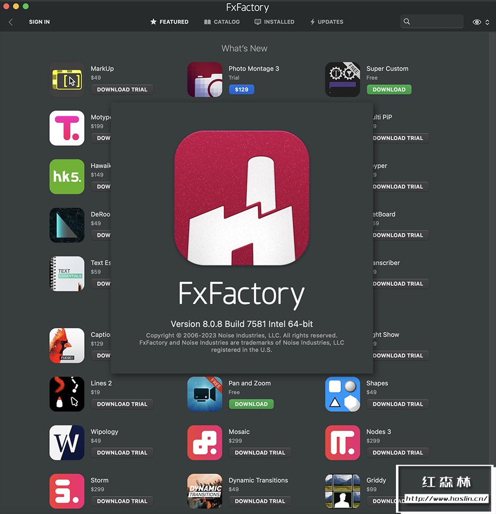The width and height of the screenshot is (496, 514).
Task: Download trial of Lines 2
Action: 122,404
